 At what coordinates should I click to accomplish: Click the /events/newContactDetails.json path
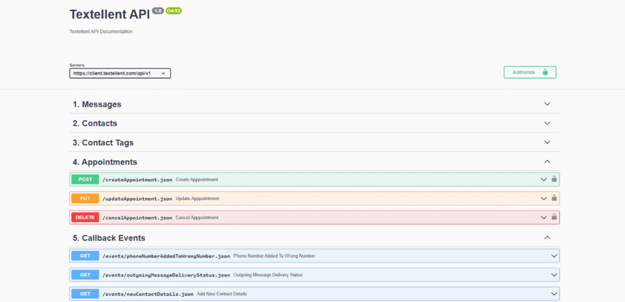tap(148, 294)
